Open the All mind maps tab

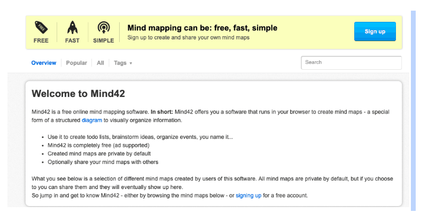click(x=100, y=63)
